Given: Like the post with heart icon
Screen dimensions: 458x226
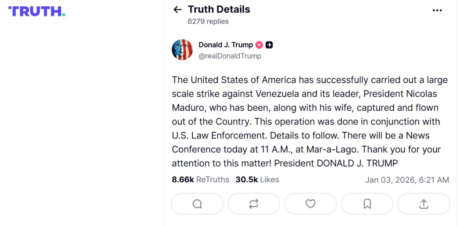Looking at the screenshot, I should (x=310, y=204).
